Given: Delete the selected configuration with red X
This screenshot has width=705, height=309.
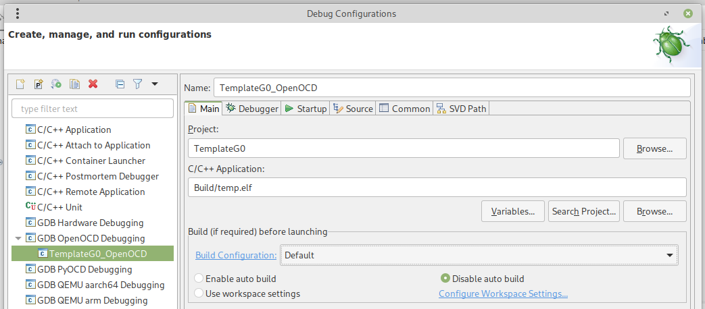Looking at the screenshot, I should [x=93, y=84].
